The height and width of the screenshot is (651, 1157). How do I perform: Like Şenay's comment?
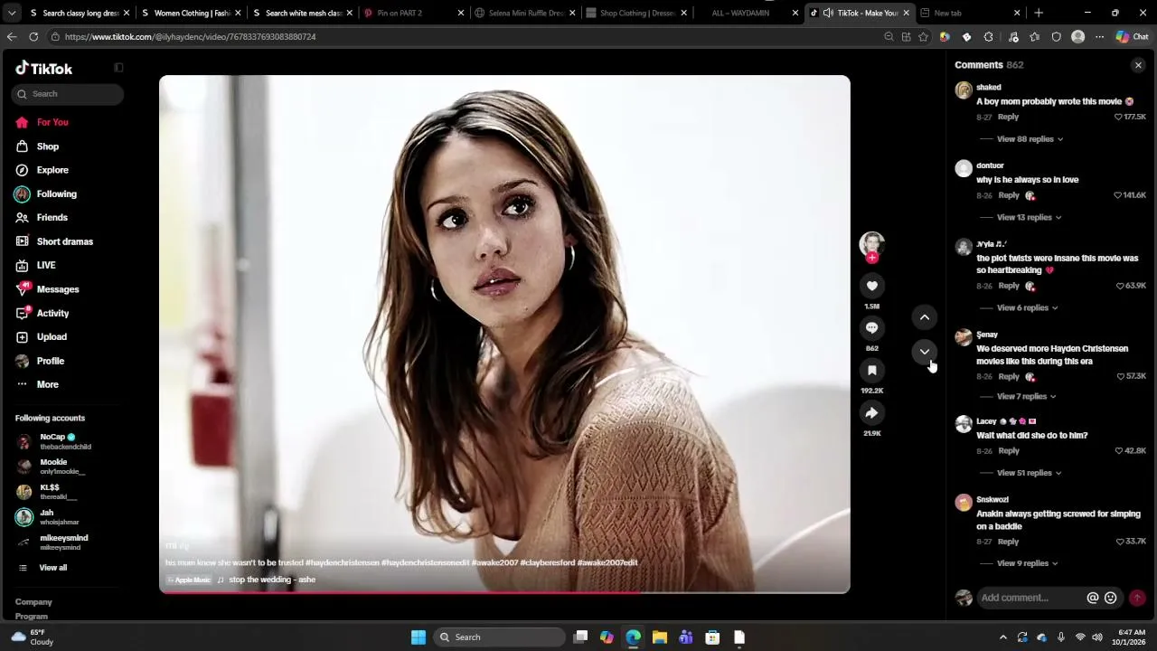1121,376
